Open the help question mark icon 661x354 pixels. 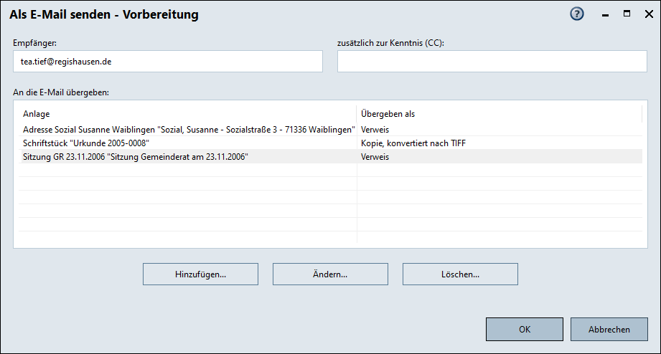(x=577, y=14)
